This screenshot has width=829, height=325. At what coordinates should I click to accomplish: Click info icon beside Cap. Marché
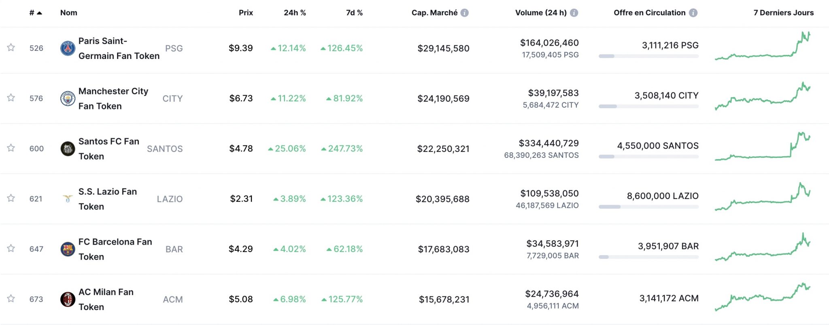pyautogui.click(x=465, y=13)
